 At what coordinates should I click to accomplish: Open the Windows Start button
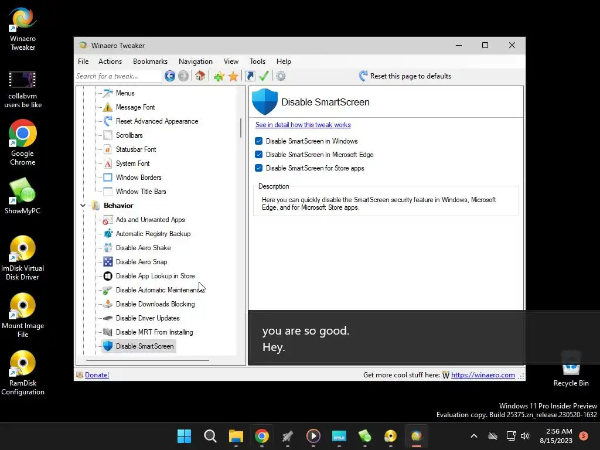184,436
